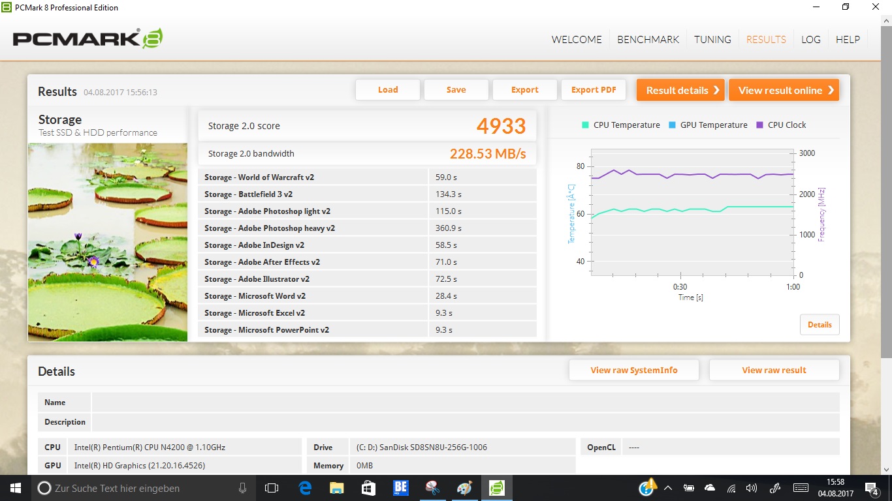This screenshot has width=892, height=501.
Task: Launch Microsoft Edge from the taskbar
Action: click(x=305, y=488)
